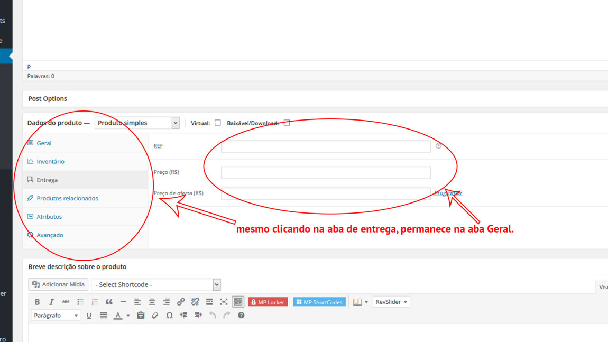Insert or edit a link
The width and height of the screenshot is (608, 342).
pos(181,302)
